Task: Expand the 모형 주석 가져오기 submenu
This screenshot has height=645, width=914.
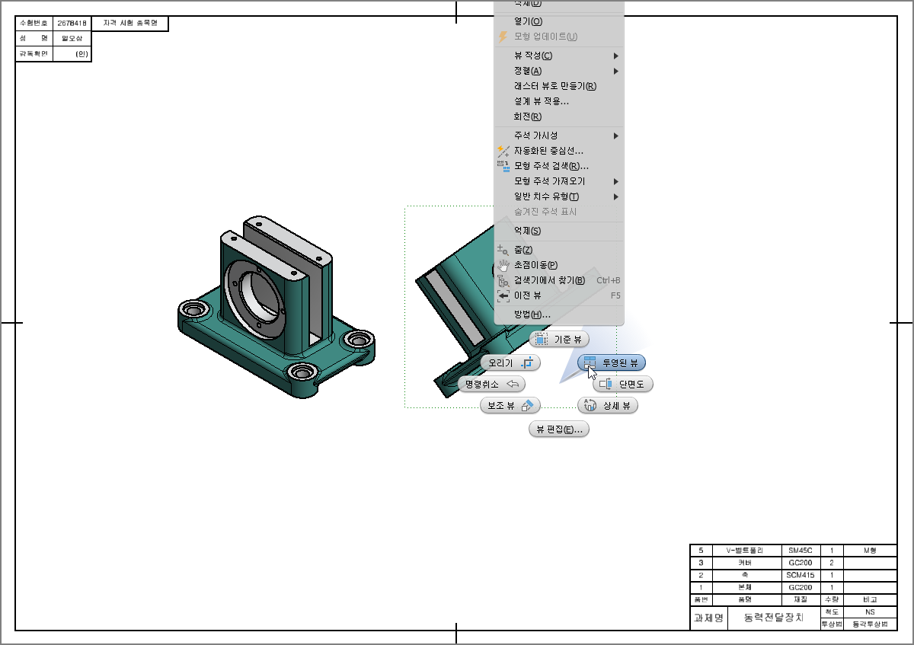Action: click(559, 181)
